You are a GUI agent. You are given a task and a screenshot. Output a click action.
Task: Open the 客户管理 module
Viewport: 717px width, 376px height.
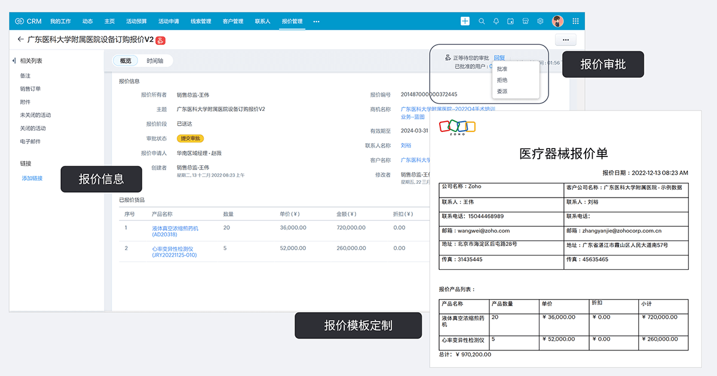(x=233, y=21)
